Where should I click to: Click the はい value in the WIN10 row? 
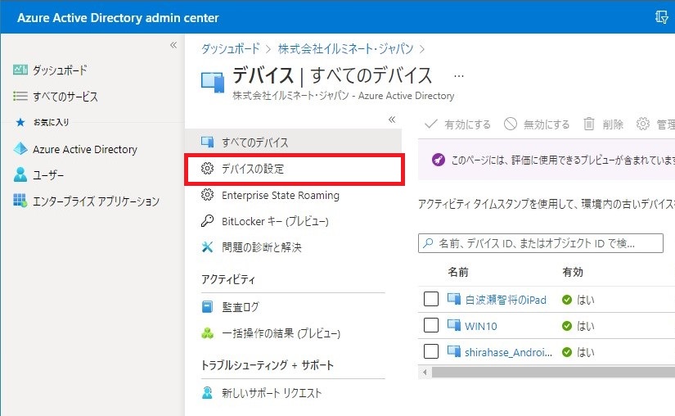586,327
